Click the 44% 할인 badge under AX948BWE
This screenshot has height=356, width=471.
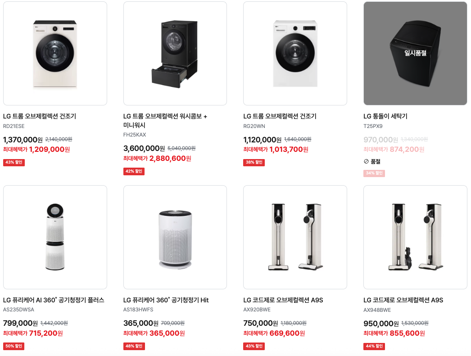tap(374, 346)
